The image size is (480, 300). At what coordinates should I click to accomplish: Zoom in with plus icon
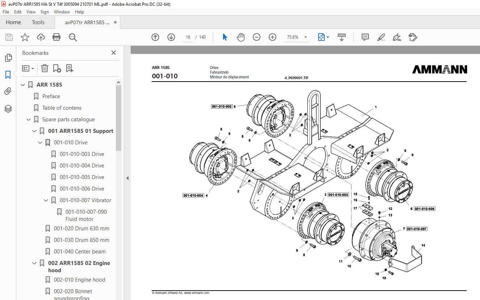(273, 37)
